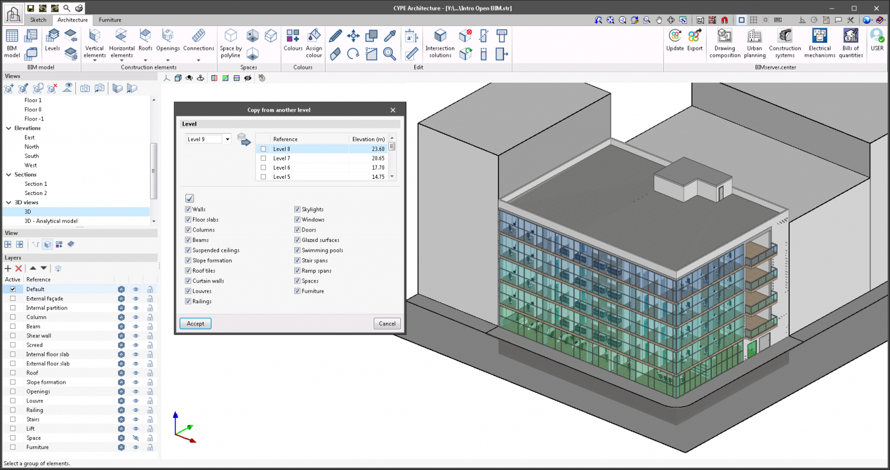This screenshot has height=470, width=890.
Task: Click the Bills of quantities icon
Action: coord(851,43)
